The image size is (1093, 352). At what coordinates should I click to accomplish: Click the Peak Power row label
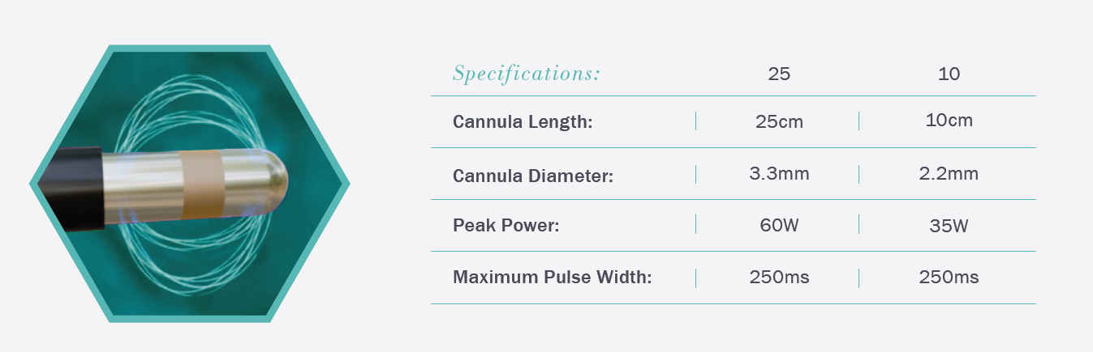(x=506, y=226)
